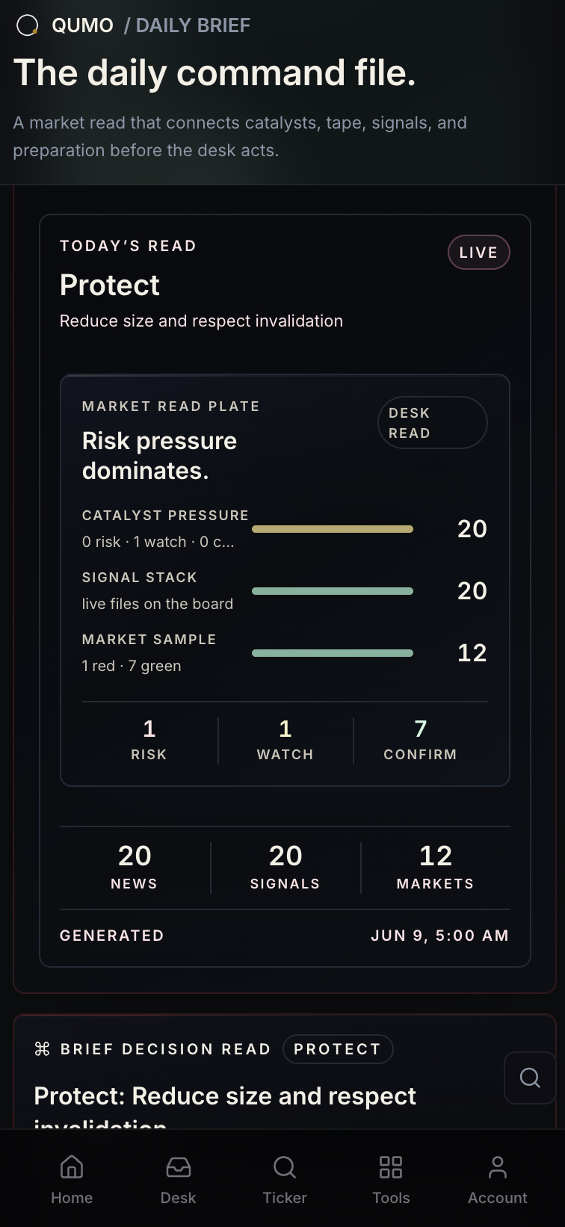This screenshot has height=1227, width=565.
Task: Click the Signal Stack green bar
Action: [x=333, y=591]
